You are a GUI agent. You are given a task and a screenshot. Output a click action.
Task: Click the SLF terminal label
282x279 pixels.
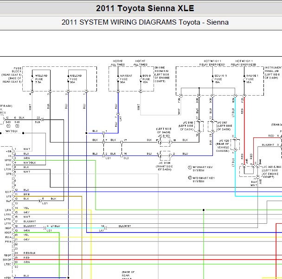9,201
